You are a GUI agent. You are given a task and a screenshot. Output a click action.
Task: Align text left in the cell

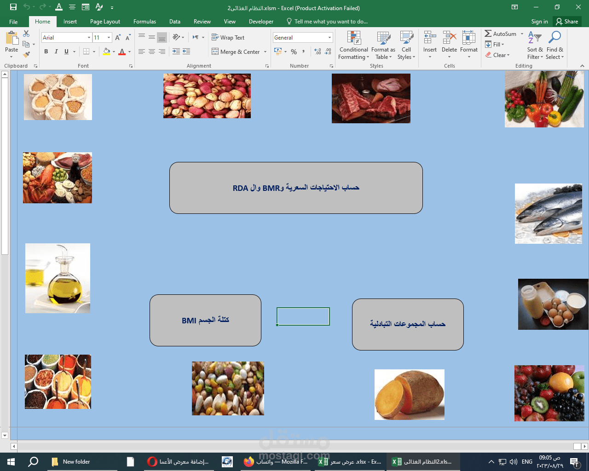pyautogui.click(x=142, y=52)
